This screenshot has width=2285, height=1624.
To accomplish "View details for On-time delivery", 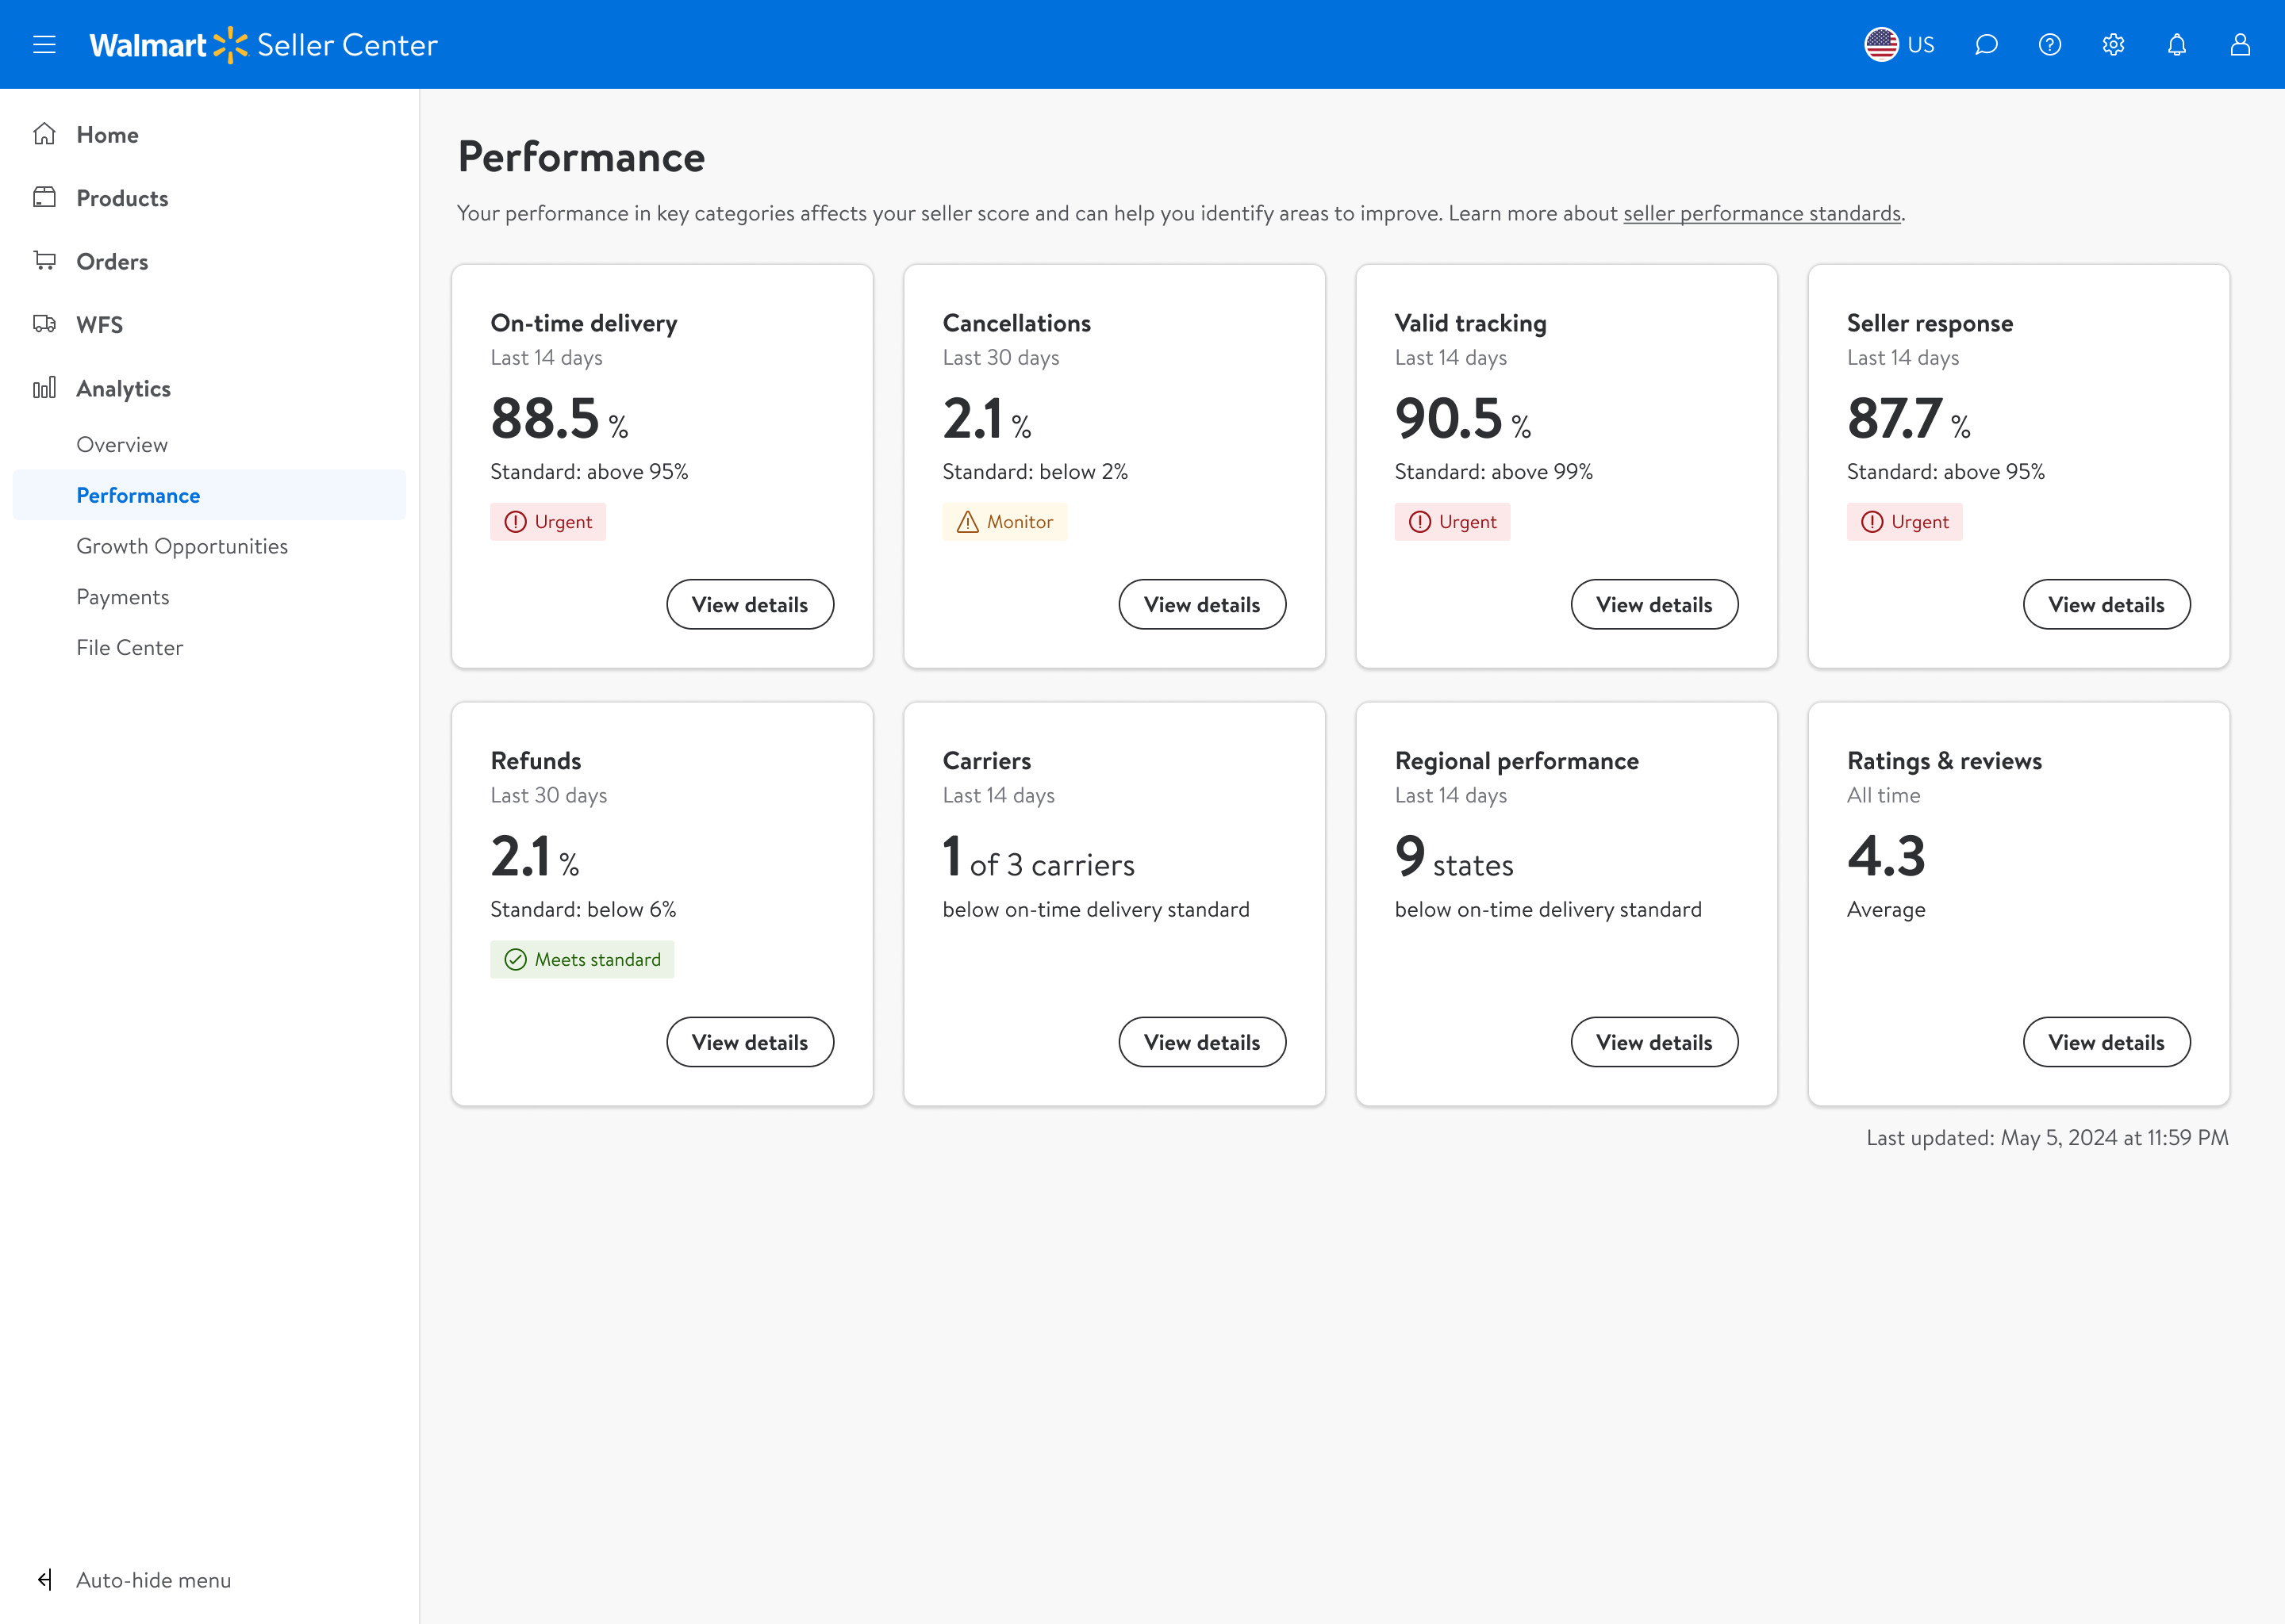I will pos(749,605).
